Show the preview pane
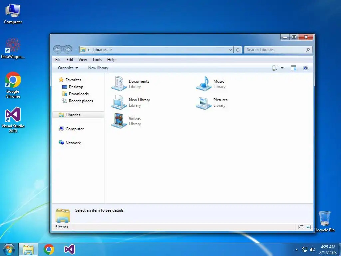Viewport: 341px width, 256px height. (x=293, y=68)
